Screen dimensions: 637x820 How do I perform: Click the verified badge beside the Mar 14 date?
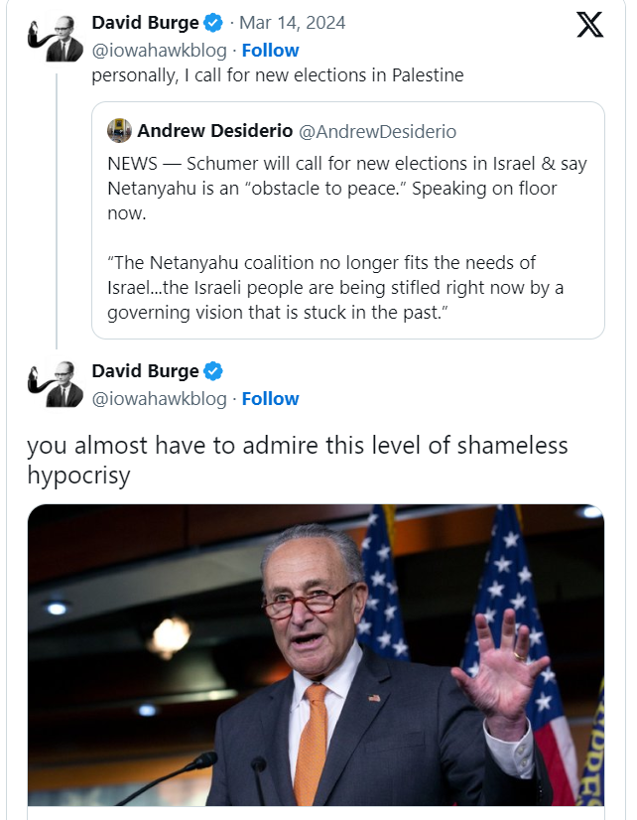tap(213, 23)
